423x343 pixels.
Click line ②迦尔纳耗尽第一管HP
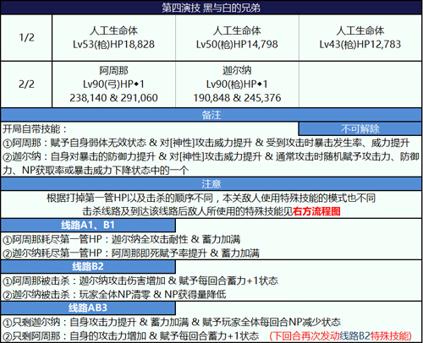tap(131, 253)
